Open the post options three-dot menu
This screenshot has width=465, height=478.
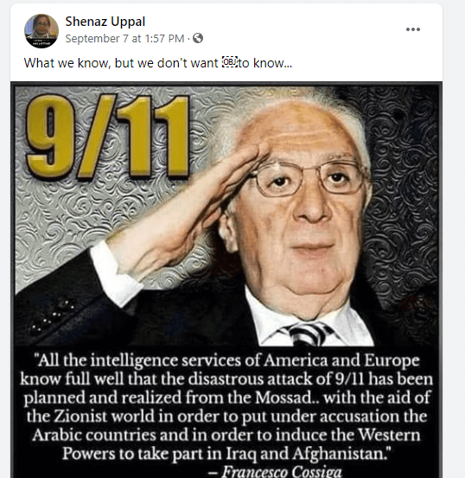coord(413,29)
